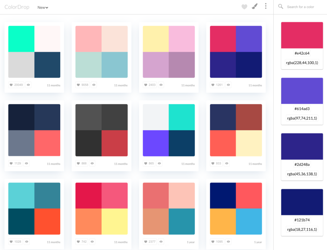The image size is (327, 250).
Task: Copy the #e42c64 hex code
Action: tap(302, 53)
